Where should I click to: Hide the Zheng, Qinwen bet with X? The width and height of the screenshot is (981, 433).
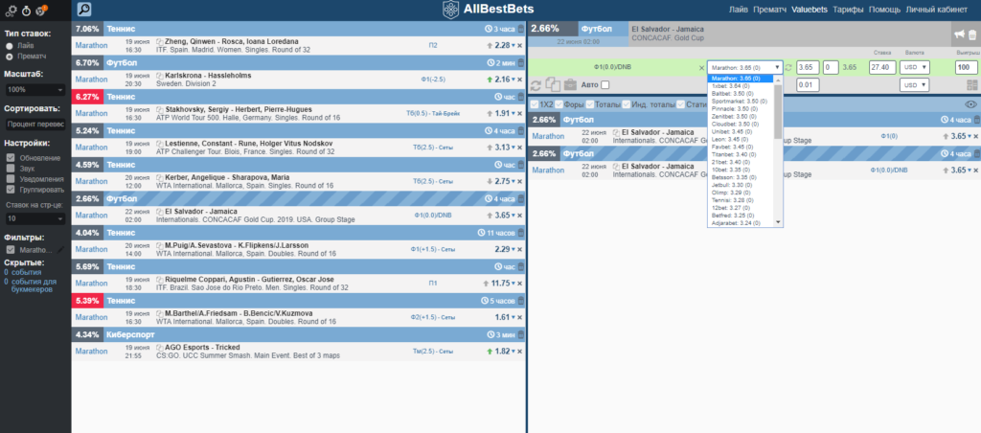click(520, 46)
